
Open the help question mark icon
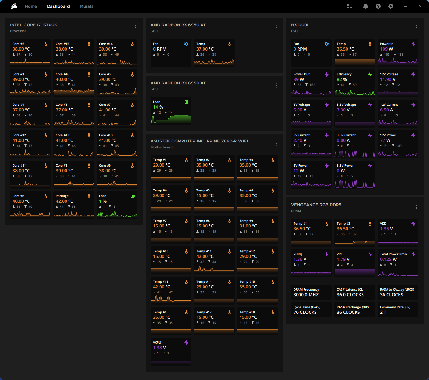pos(378,6)
